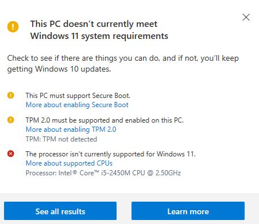The height and width of the screenshot is (224, 259).
Task: Open More about enabling TPM 2.0 link
Action: (71, 129)
